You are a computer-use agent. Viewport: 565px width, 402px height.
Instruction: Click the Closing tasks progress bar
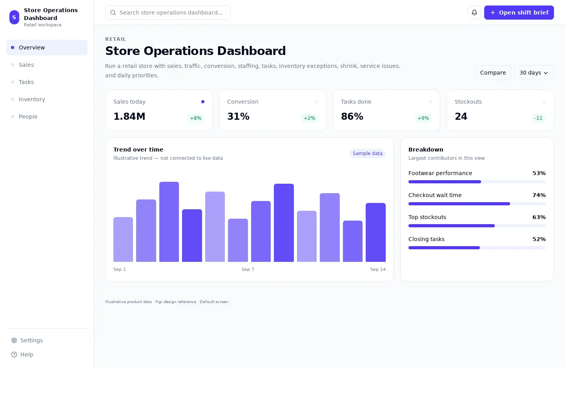pos(477,248)
